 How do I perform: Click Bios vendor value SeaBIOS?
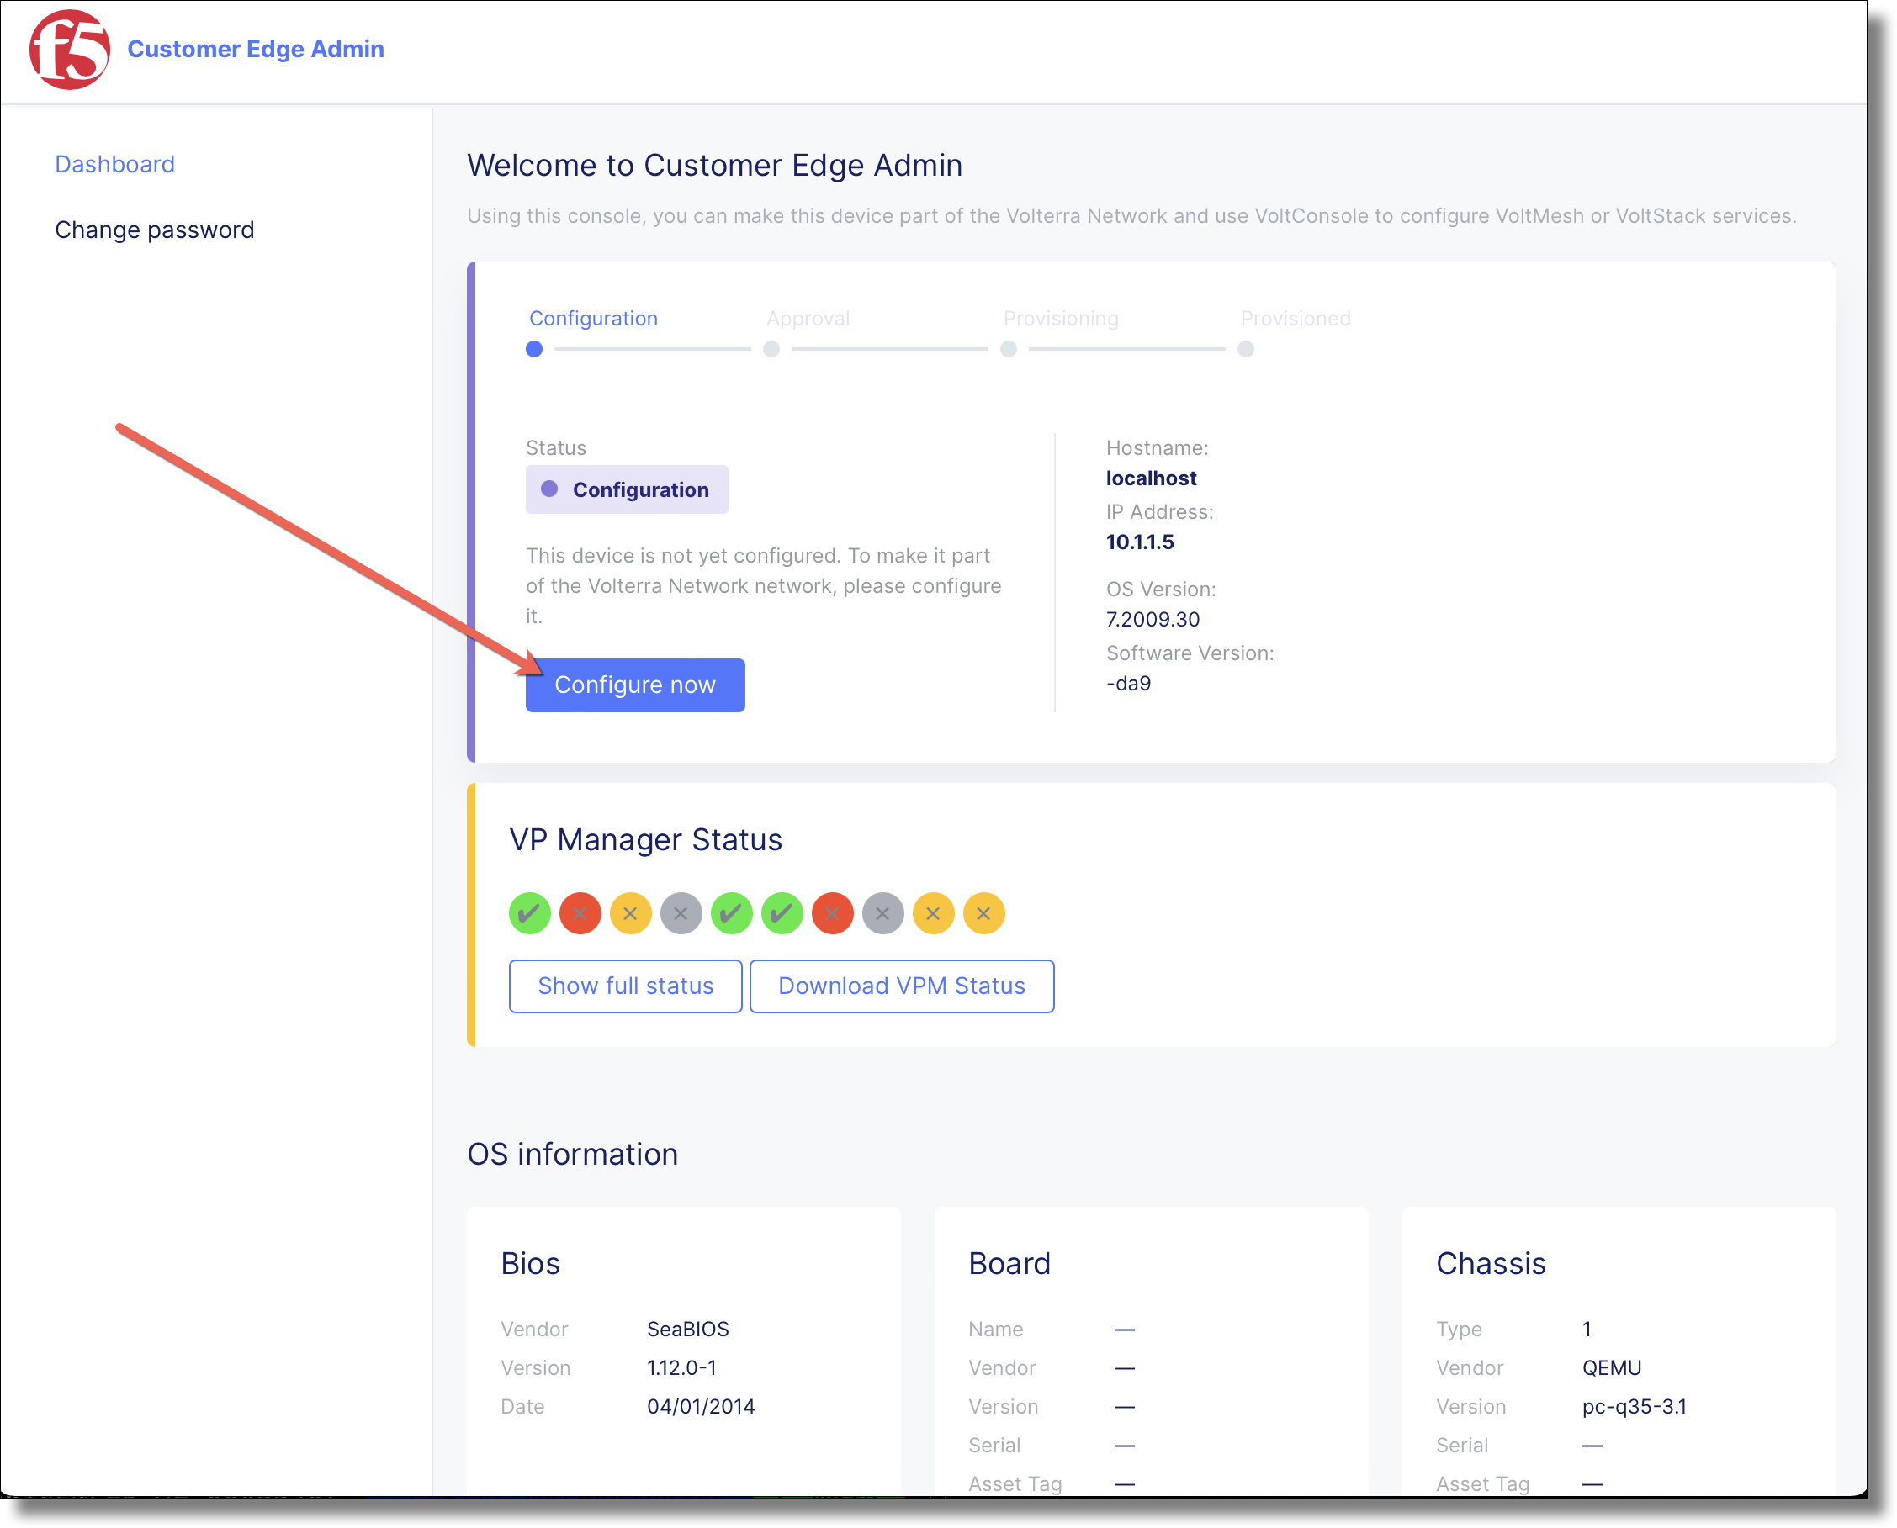coord(688,1329)
